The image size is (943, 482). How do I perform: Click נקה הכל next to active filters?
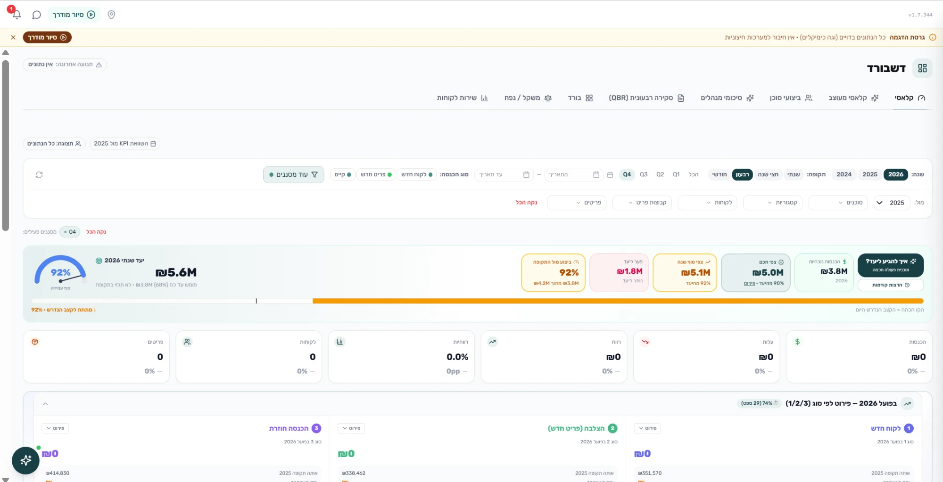96,232
